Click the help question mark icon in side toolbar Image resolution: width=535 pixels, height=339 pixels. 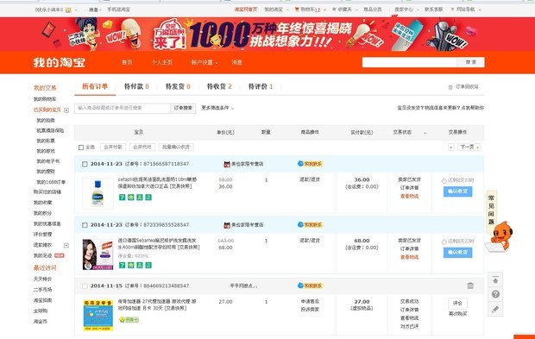[x=495, y=294]
